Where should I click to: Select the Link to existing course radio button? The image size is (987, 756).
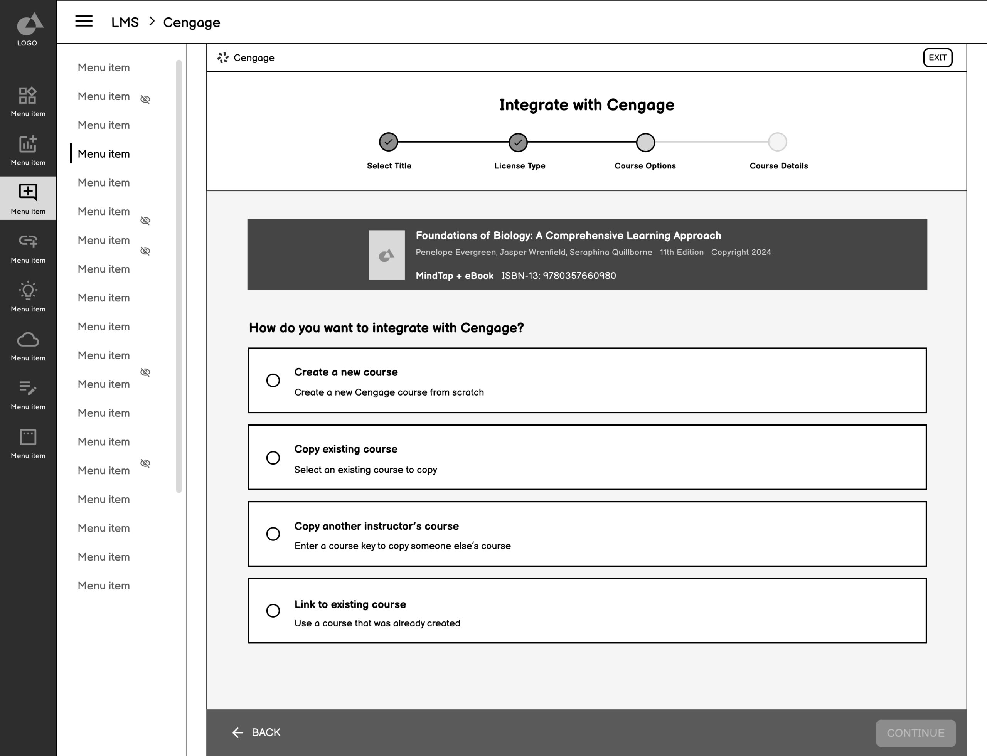[273, 611]
